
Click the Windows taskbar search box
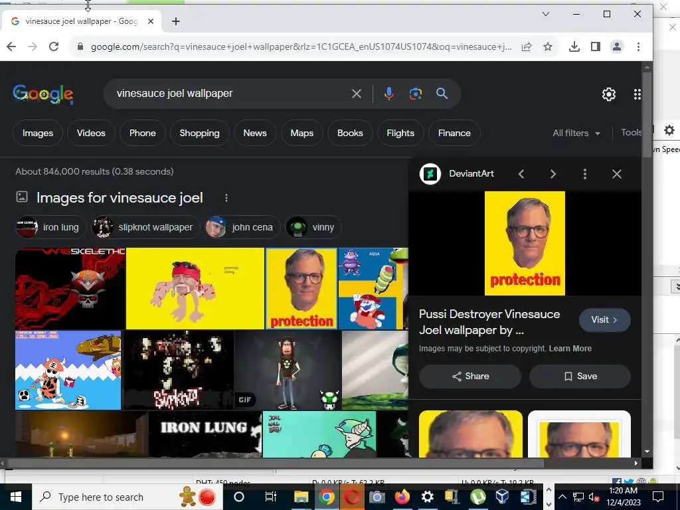127,497
